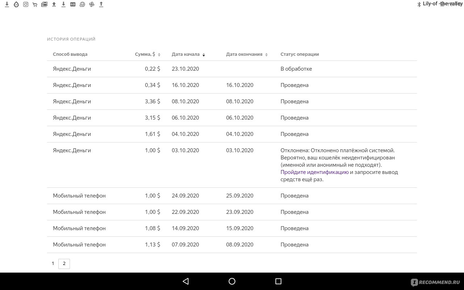Select the 0,22 $ amount cell
Screen dimensions: 464x290
click(153, 69)
